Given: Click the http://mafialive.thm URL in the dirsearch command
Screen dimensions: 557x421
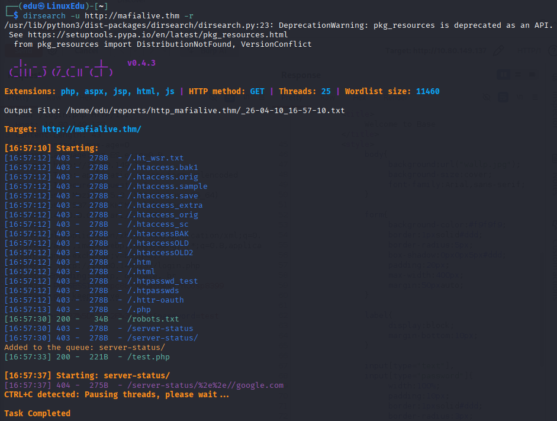Looking at the screenshot, I should [x=132, y=16].
